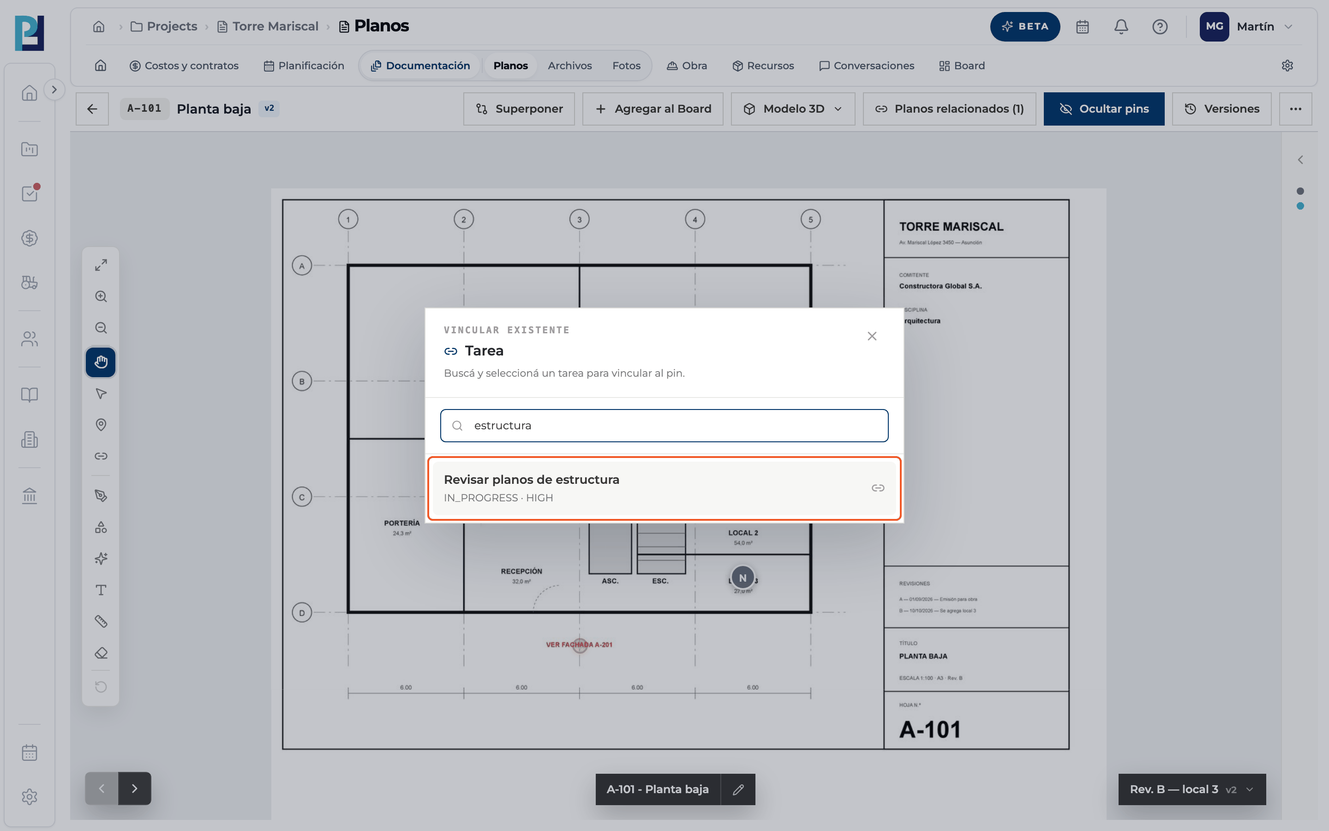This screenshot has width=1329, height=831.
Task: Click the undo rotate arrow icon
Action: pos(101,686)
